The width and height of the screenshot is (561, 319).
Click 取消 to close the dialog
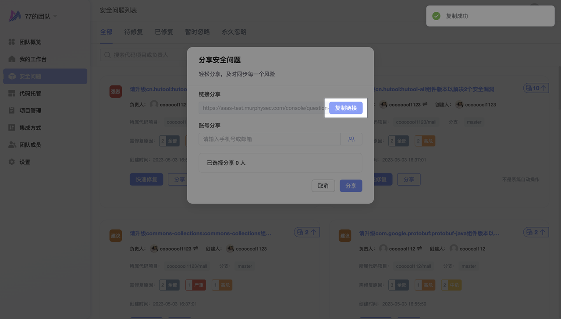pos(323,186)
